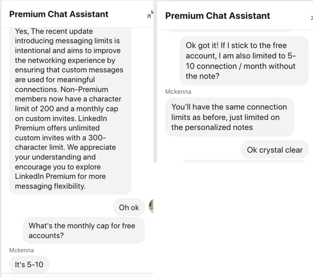Click the Mckenna name in the right chat

click(x=178, y=92)
